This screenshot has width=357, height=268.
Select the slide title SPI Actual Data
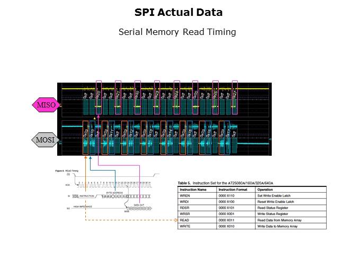pyautogui.click(x=178, y=12)
